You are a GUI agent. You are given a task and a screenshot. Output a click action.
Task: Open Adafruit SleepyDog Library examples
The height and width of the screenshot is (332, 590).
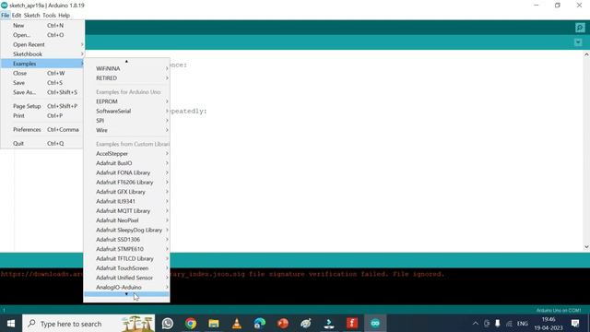[x=127, y=230]
